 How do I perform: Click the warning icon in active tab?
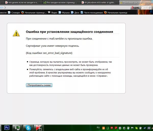click(121, 3)
